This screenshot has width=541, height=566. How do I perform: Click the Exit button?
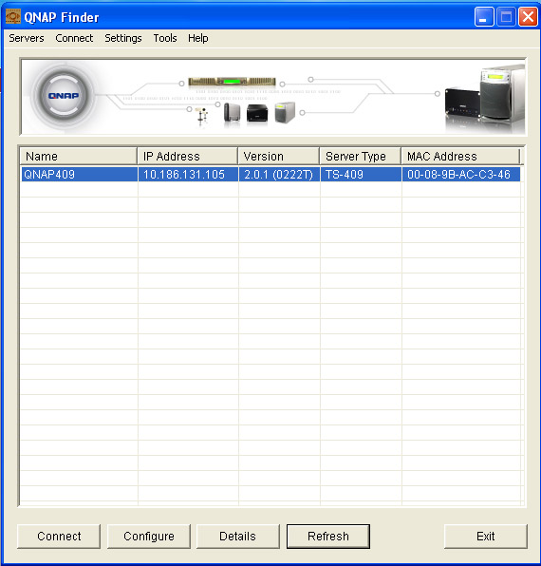click(x=485, y=537)
